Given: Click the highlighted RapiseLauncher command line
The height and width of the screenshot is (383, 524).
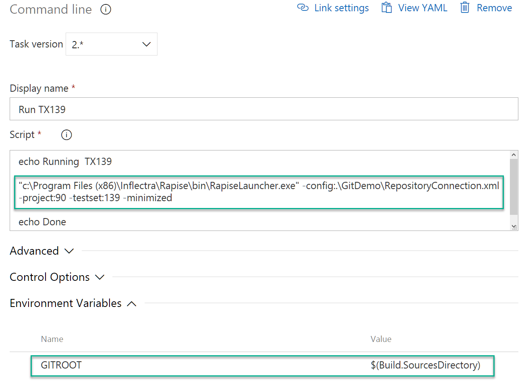Looking at the screenshot, I should tap(258, 192).
